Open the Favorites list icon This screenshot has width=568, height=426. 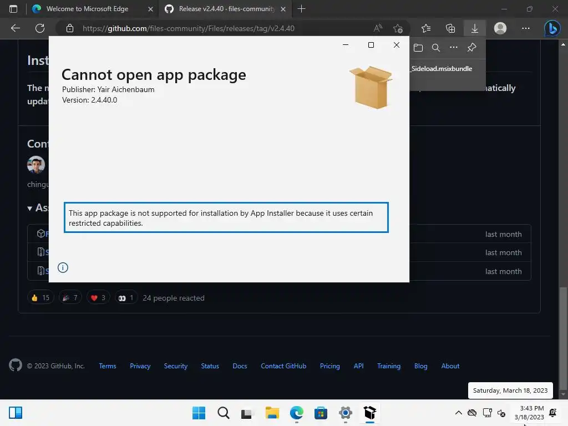(x=426, y=28)
